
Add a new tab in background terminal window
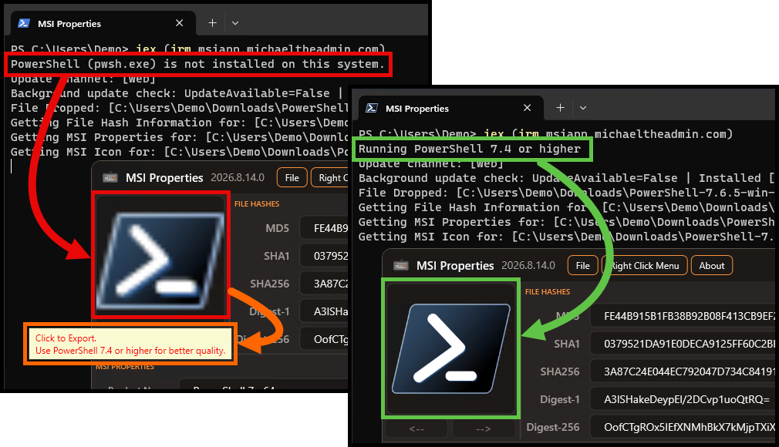tap(212, 23)
